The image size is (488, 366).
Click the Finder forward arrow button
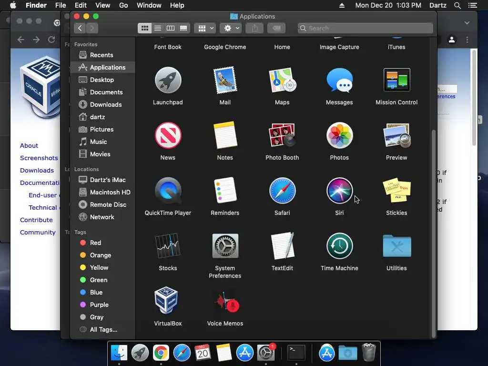[x=92, y=28]
